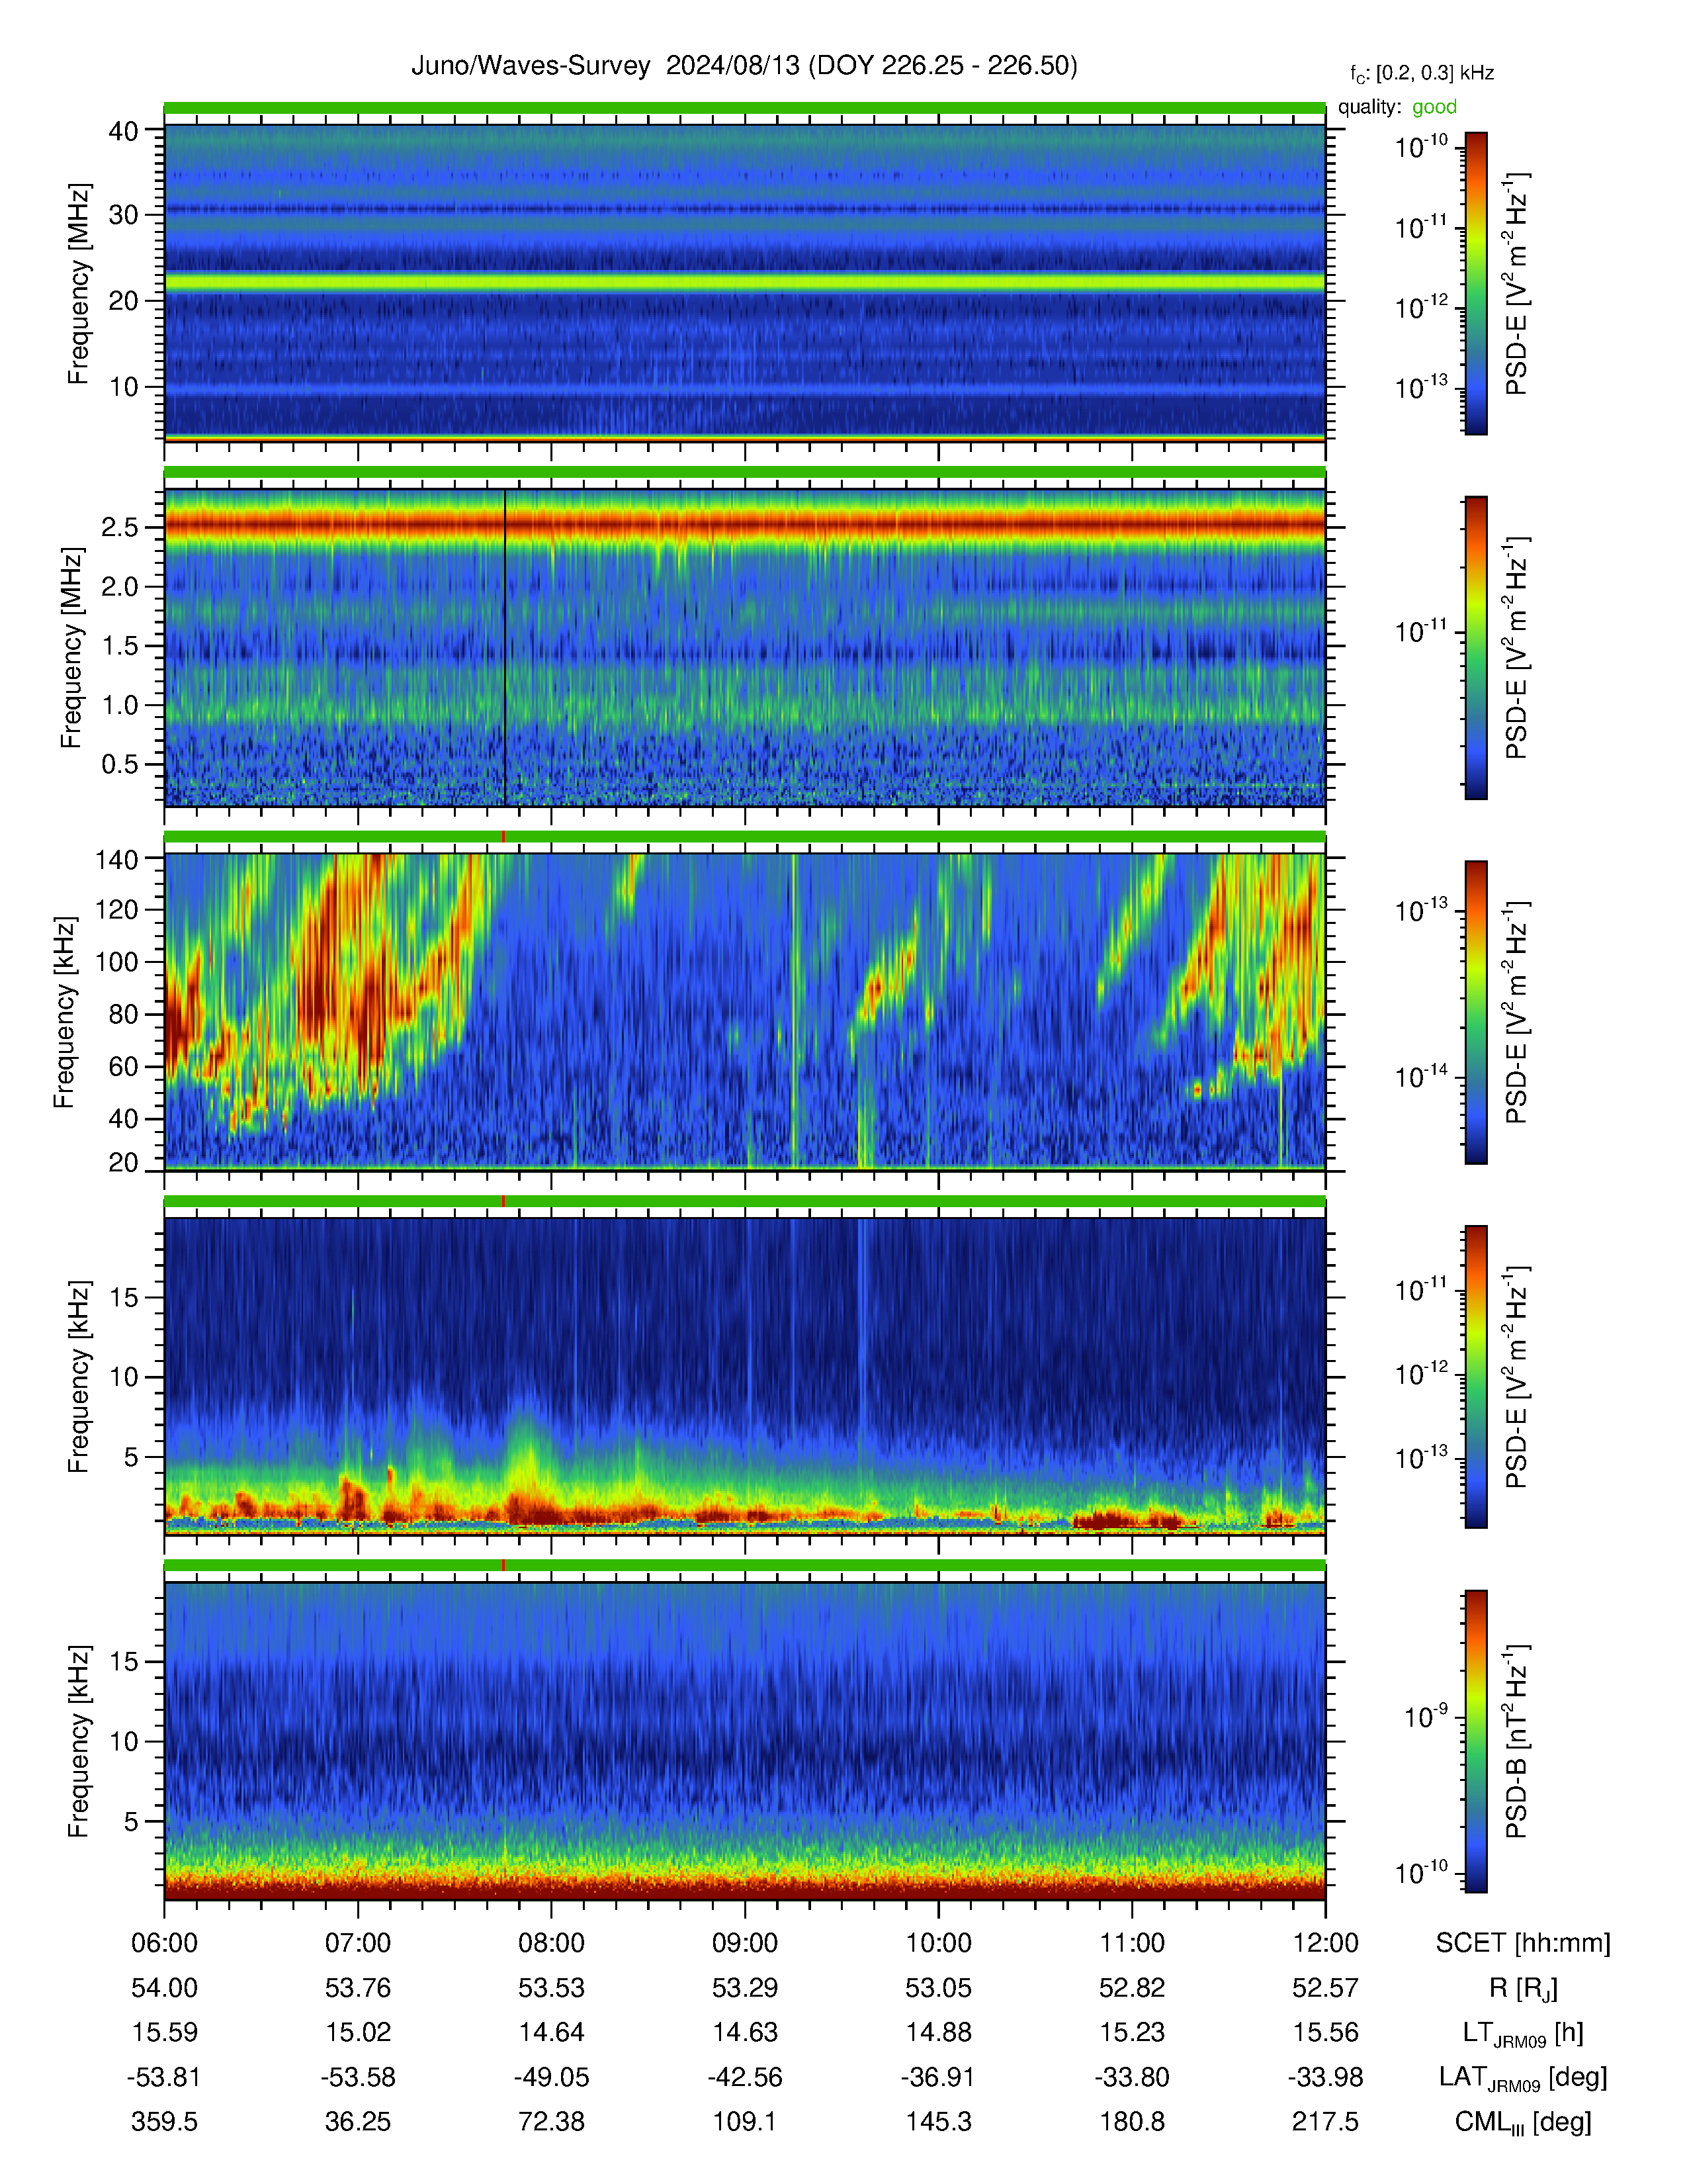Click the dark red 2.5 MHz emission band
Screen dimensions: 1687x2184
pyautogui.click(x=744, y=523)
